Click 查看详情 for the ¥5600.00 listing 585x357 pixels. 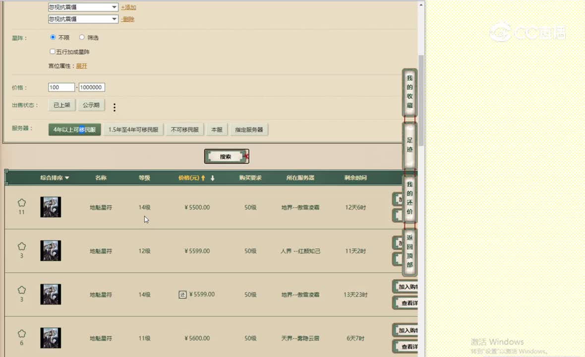pos(405,347)
